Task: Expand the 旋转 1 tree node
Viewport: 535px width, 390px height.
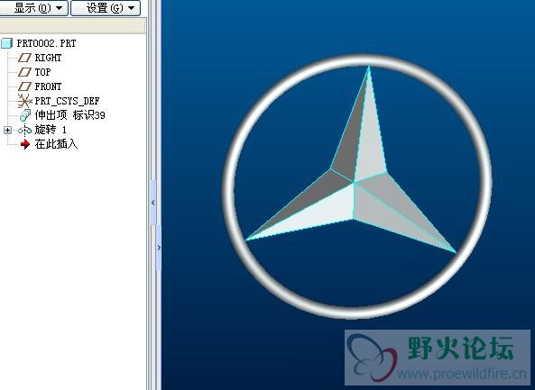Action: click(7, 130)
